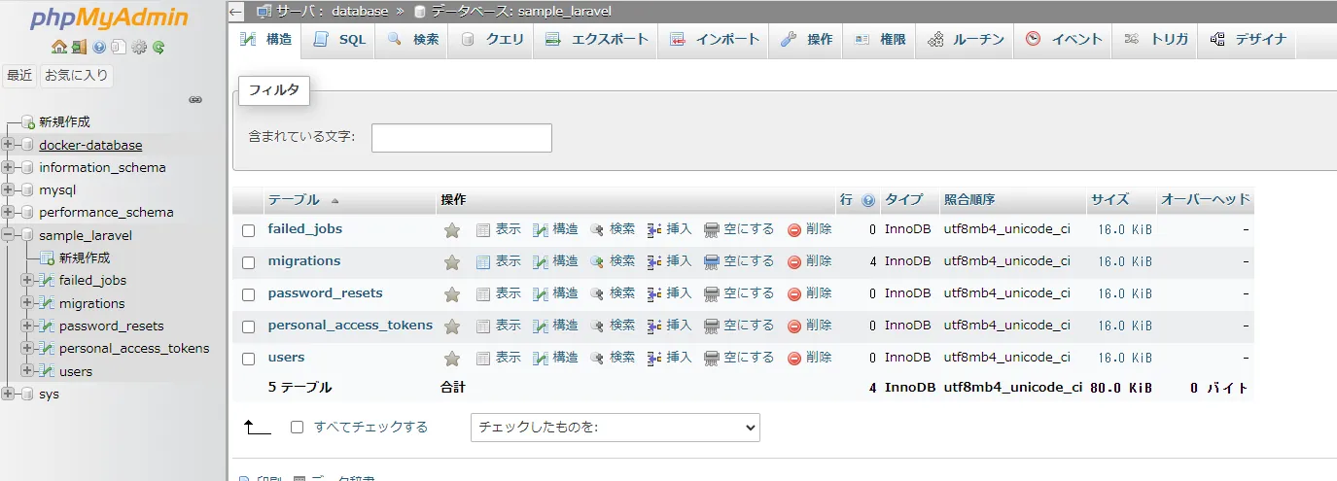1337x481 pixels.
Task: Click the 空にする icon for migrations
Action: 712,262
